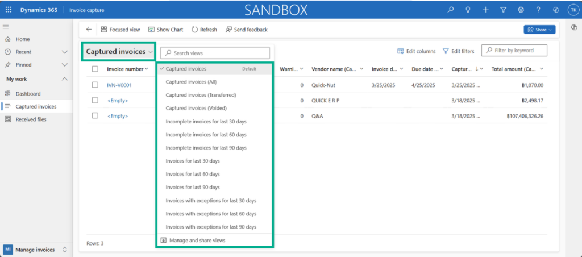Click the search magnifier in top bar
The height and width of the screenshot is (257, 582).
[x=451, y=10]
